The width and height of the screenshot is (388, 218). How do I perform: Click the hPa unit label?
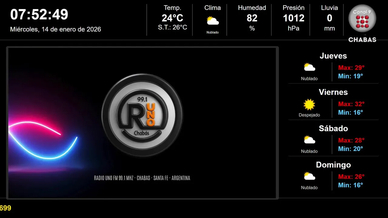click(293, 28)
